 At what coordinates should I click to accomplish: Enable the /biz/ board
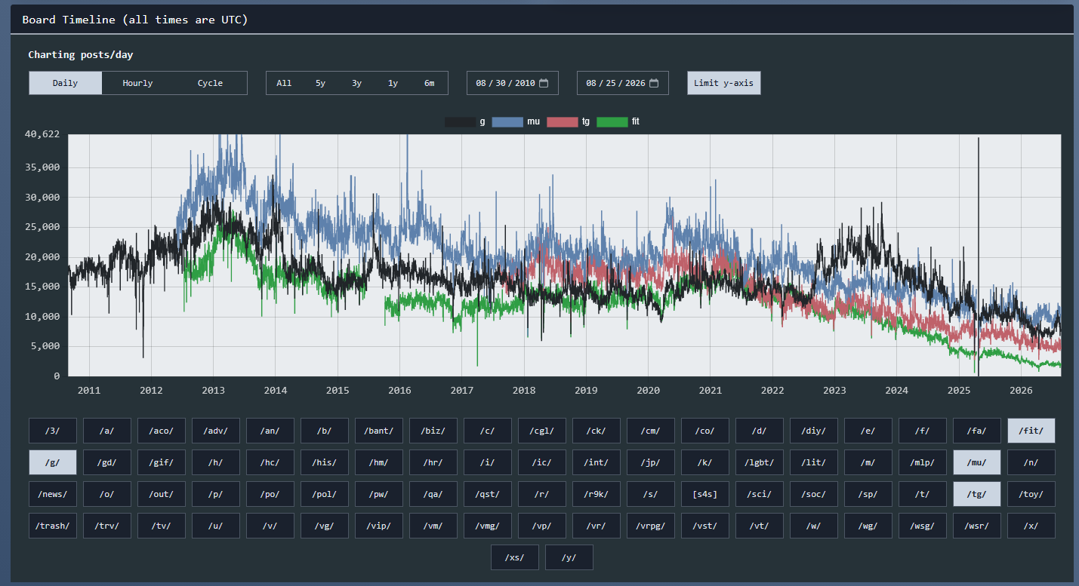coord(433,431)
